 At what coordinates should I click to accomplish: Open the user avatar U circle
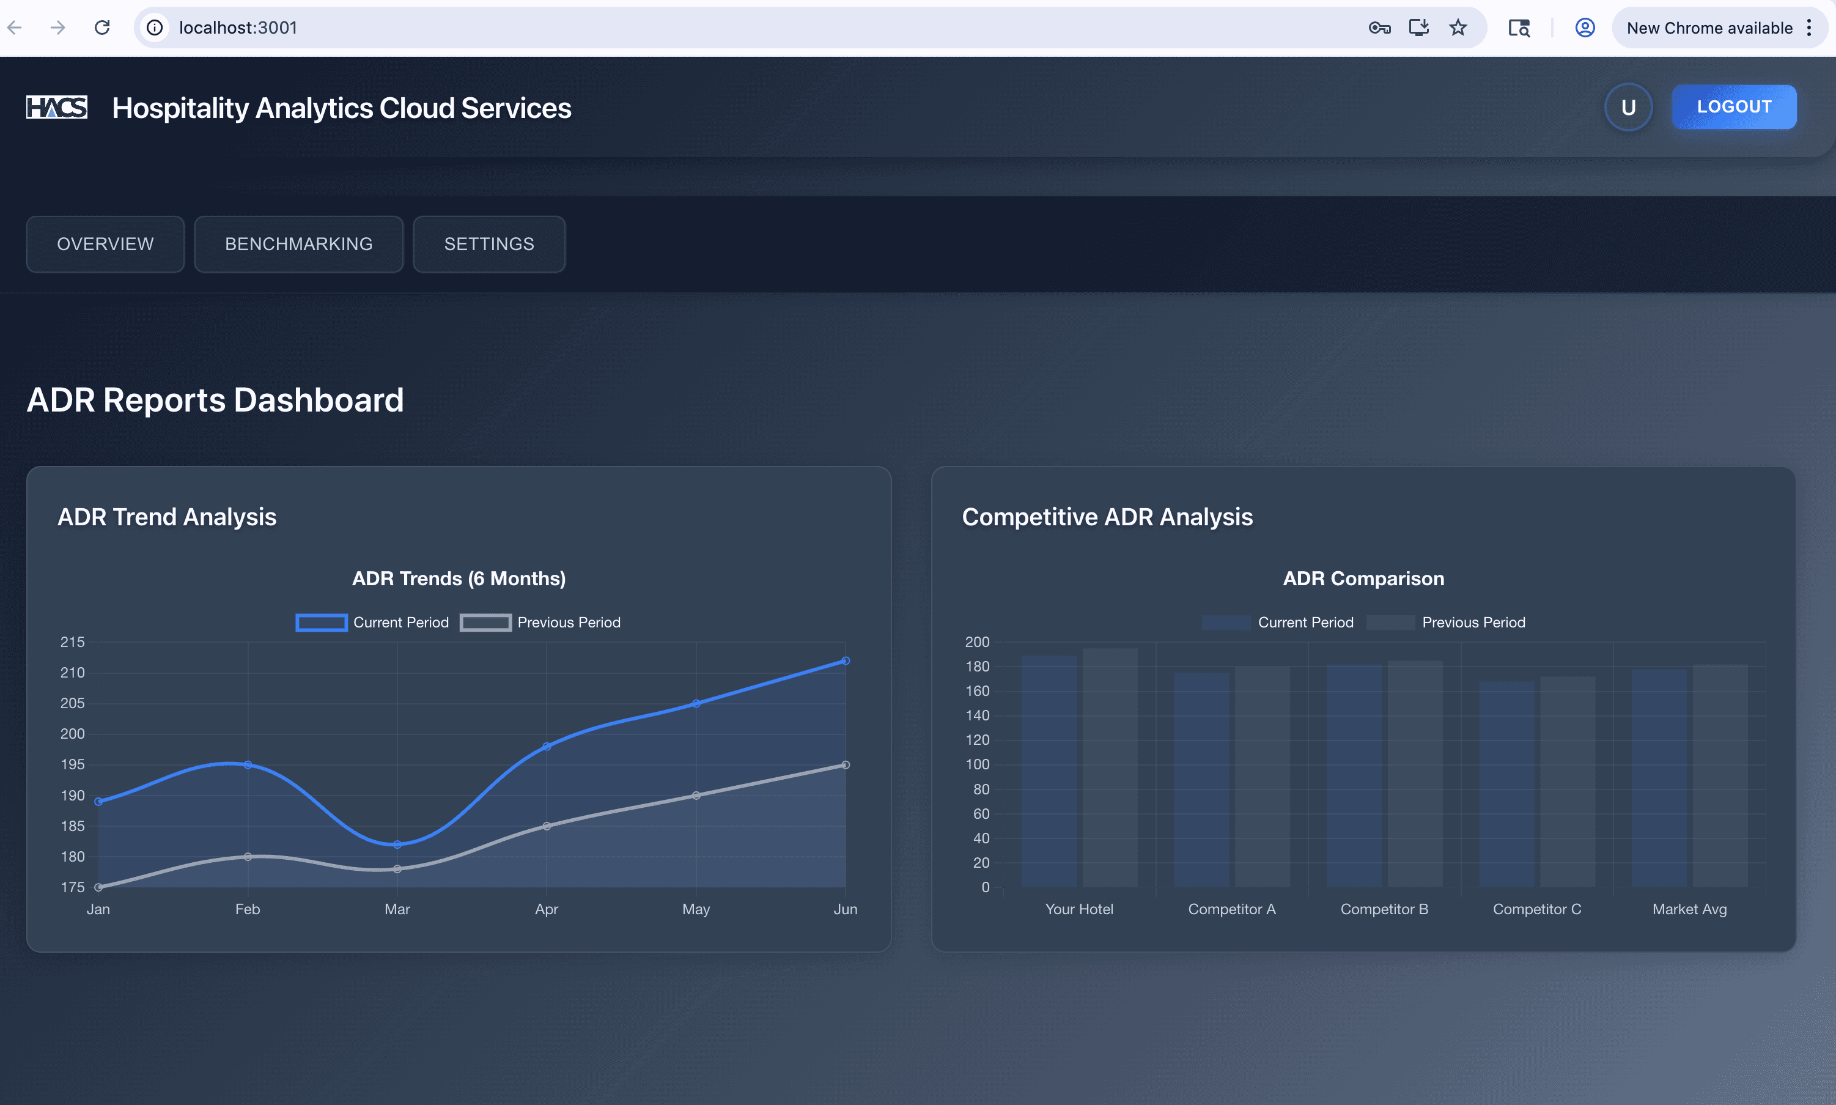tap(1628, 107)
